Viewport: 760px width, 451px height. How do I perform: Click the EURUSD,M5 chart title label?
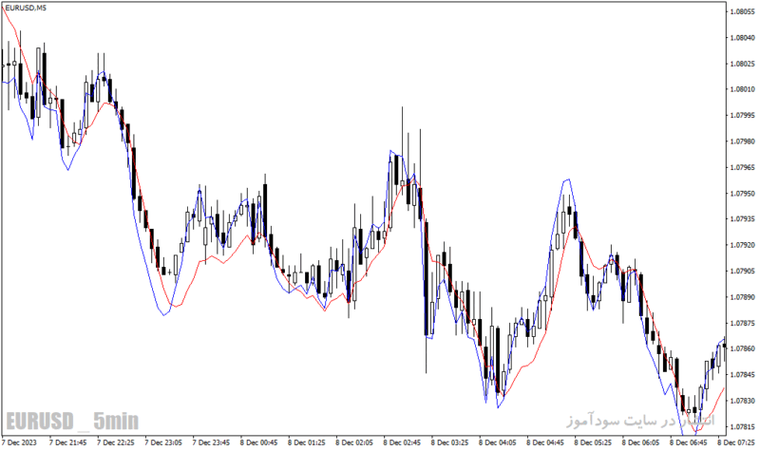click(x=26, y=8)
